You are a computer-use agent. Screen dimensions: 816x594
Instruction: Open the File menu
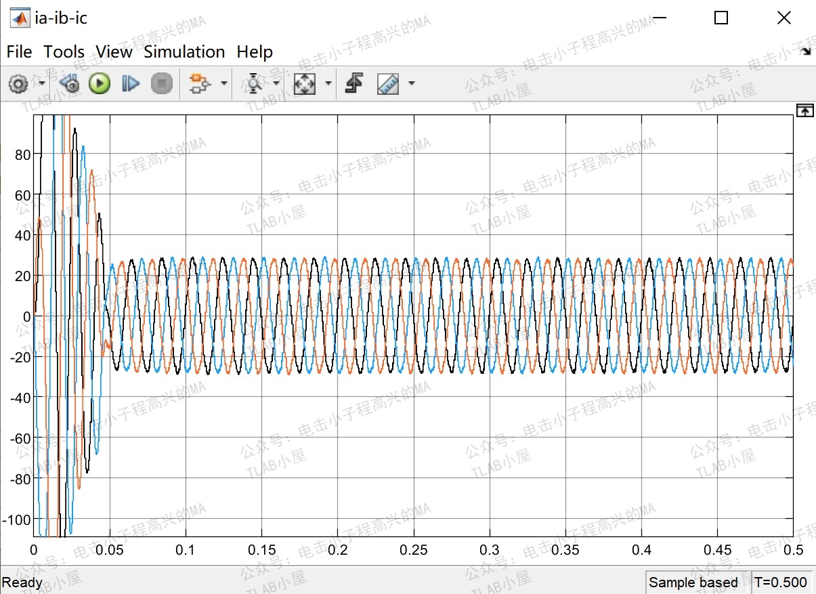point(19,51)
